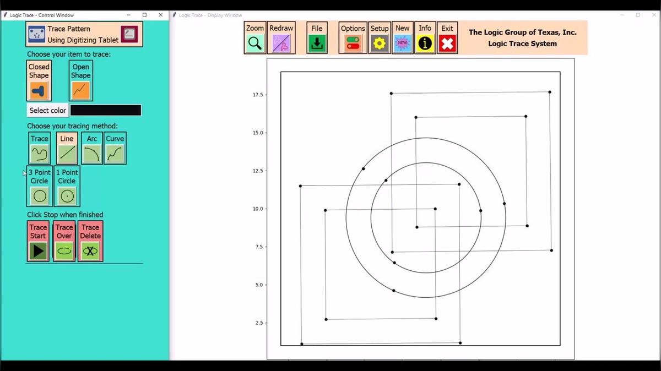661x371 pixels.
Task: Select the Open Shape tracing item
Action: pos(80,80)
